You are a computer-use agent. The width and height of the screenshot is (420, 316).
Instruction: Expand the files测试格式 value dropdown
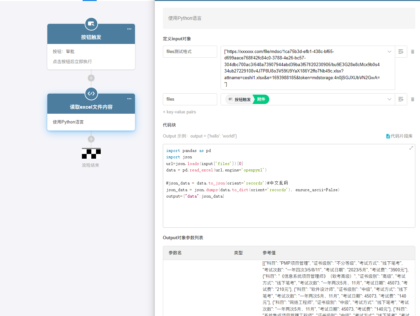(x=389, y=52)
